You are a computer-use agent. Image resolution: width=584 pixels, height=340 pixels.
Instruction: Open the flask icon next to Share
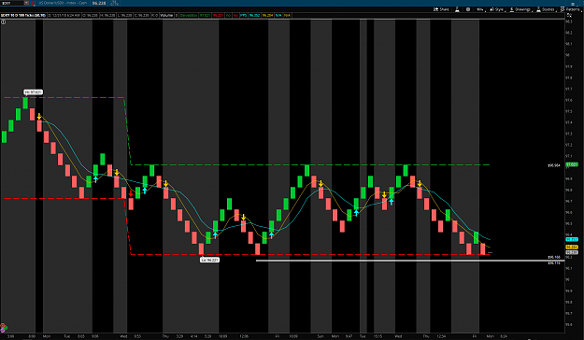[x=457, y=9]
